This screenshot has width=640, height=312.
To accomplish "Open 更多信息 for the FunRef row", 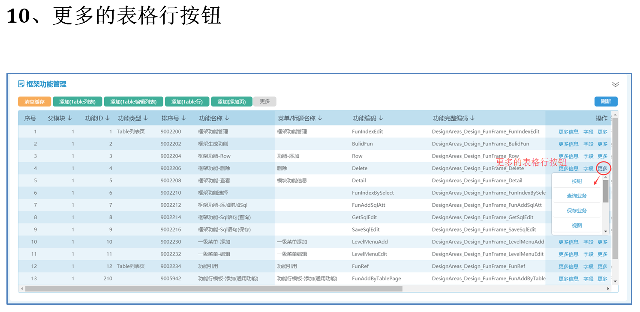I will pos(568,267).
